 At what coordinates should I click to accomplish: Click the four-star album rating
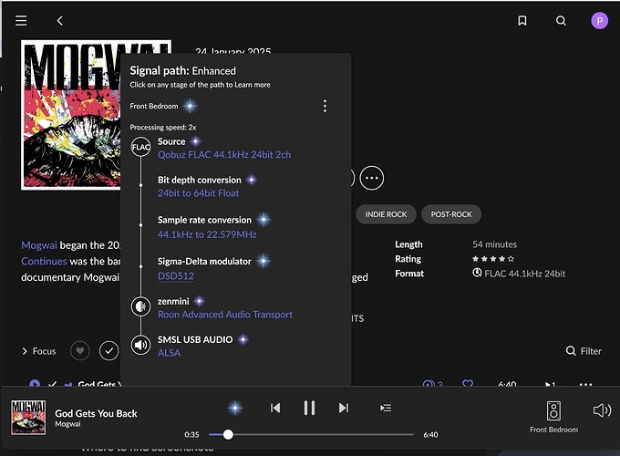(x=493, y=259)
